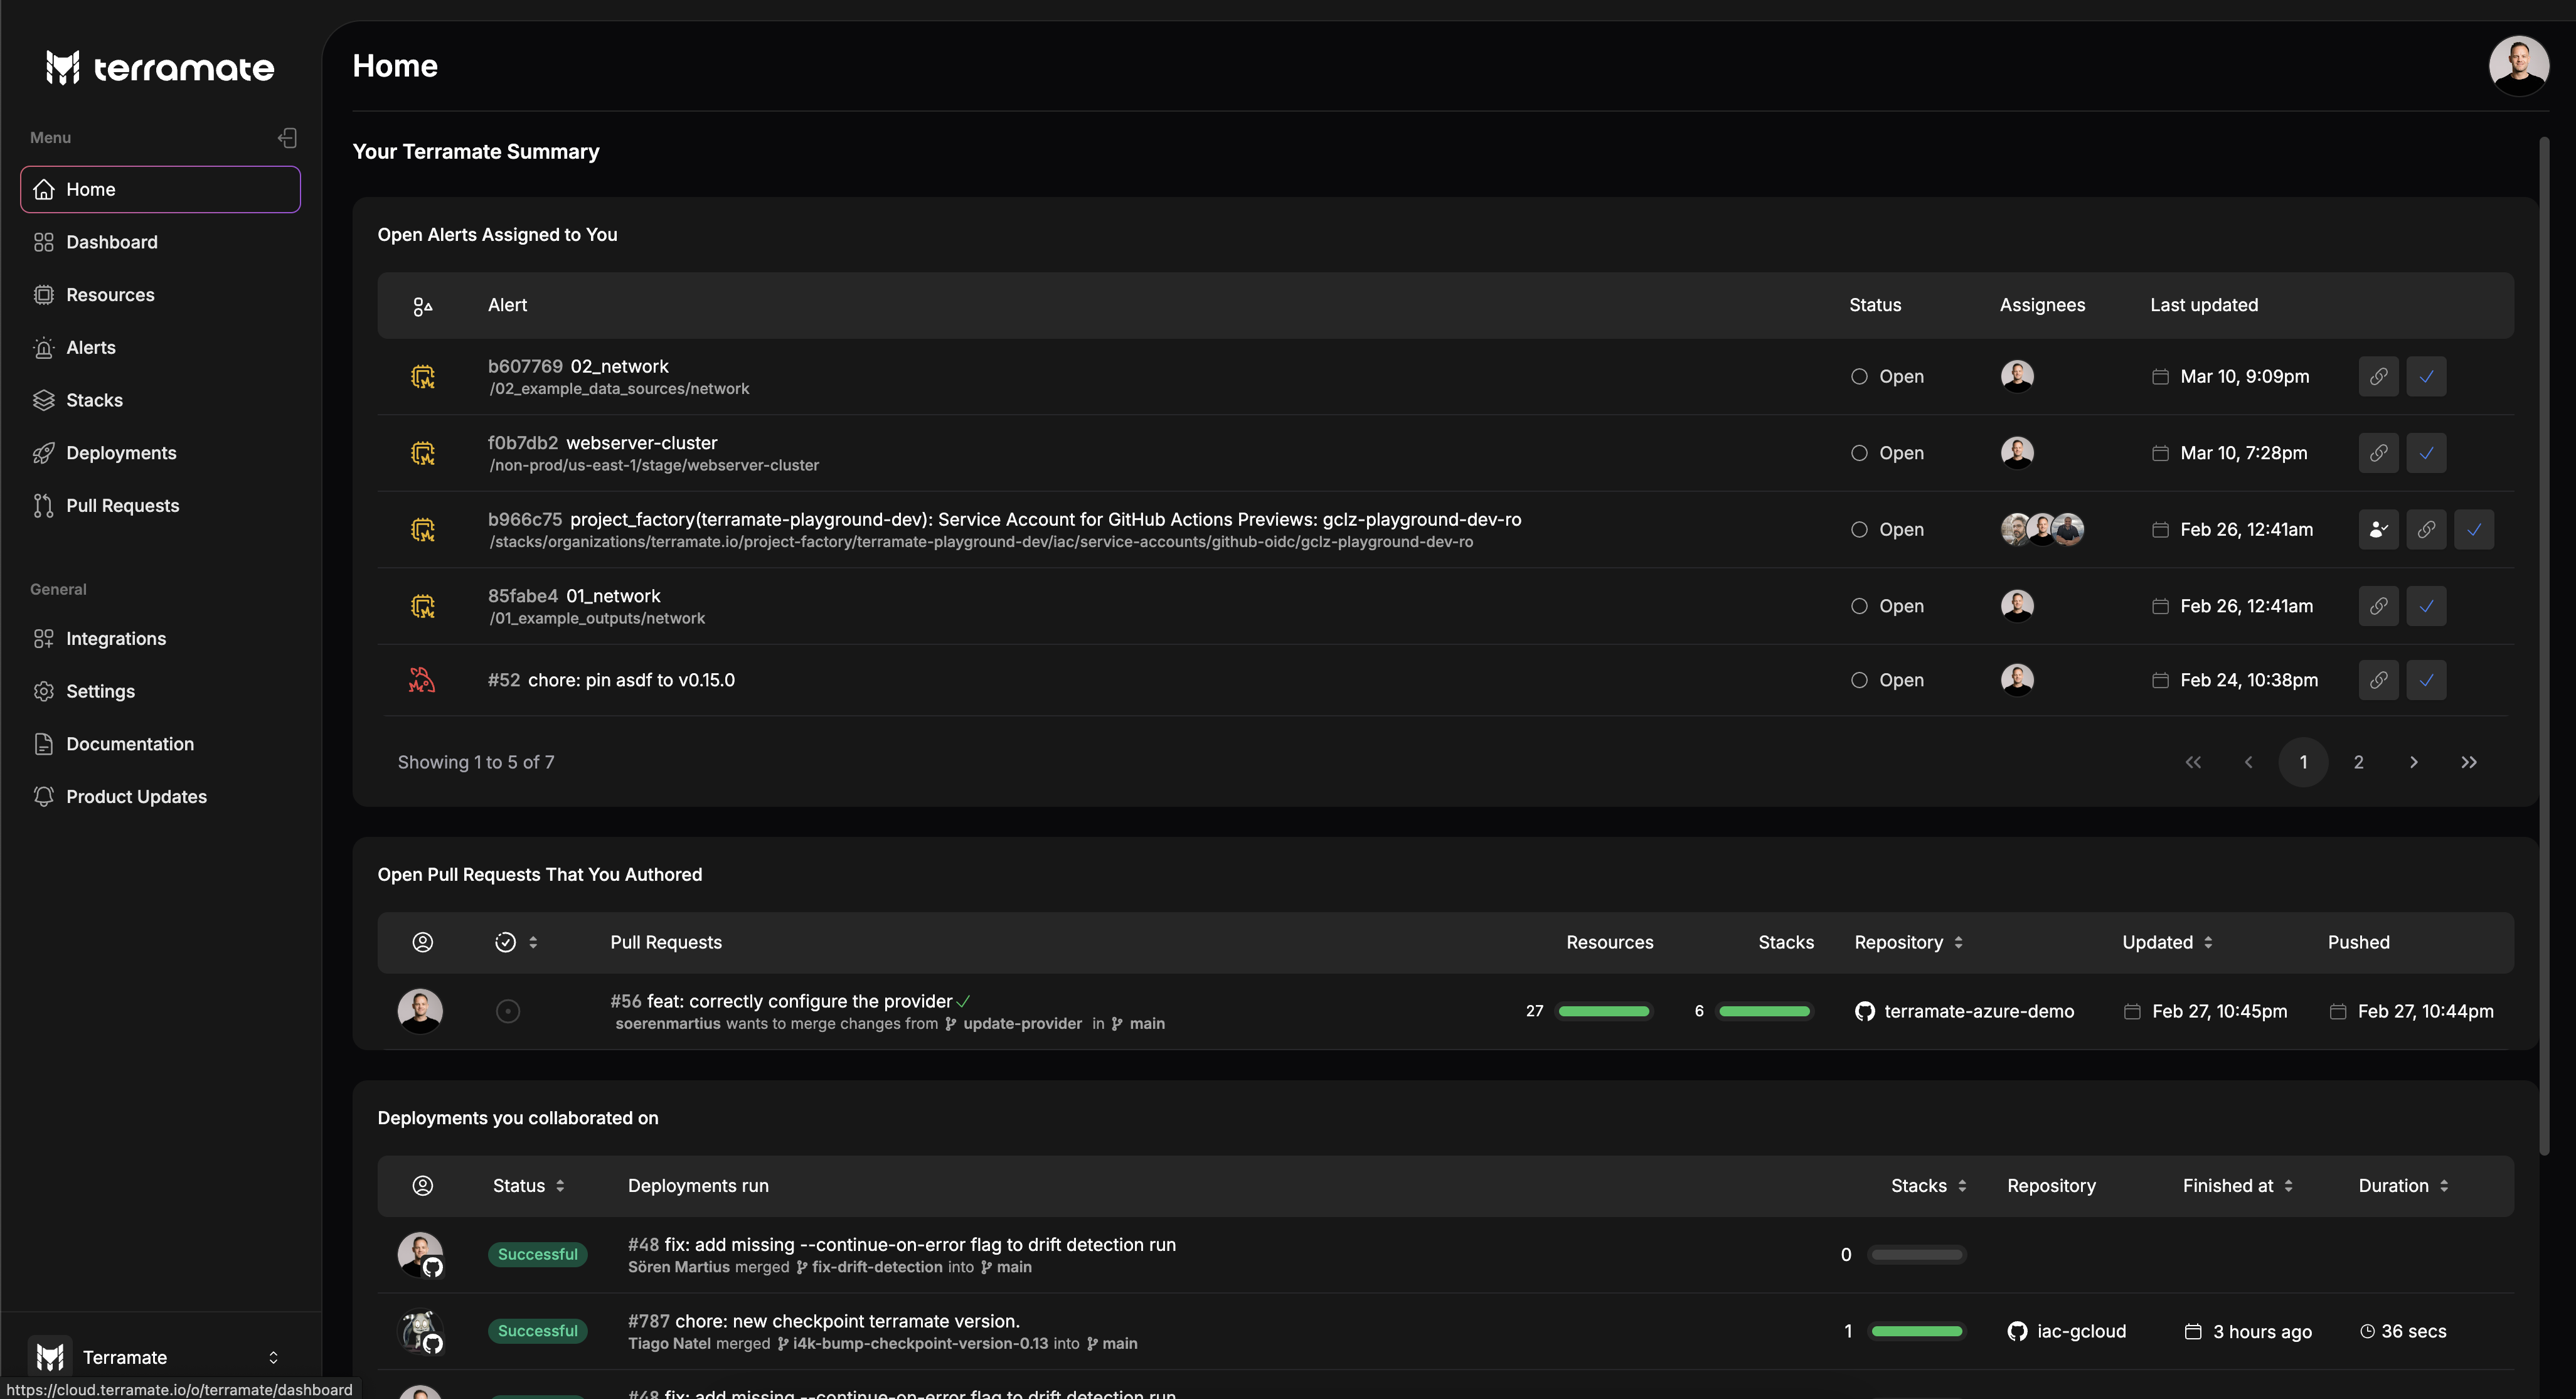
Task: Click Stacks progress bar of deployment #787
Action: (1917, 1331)
